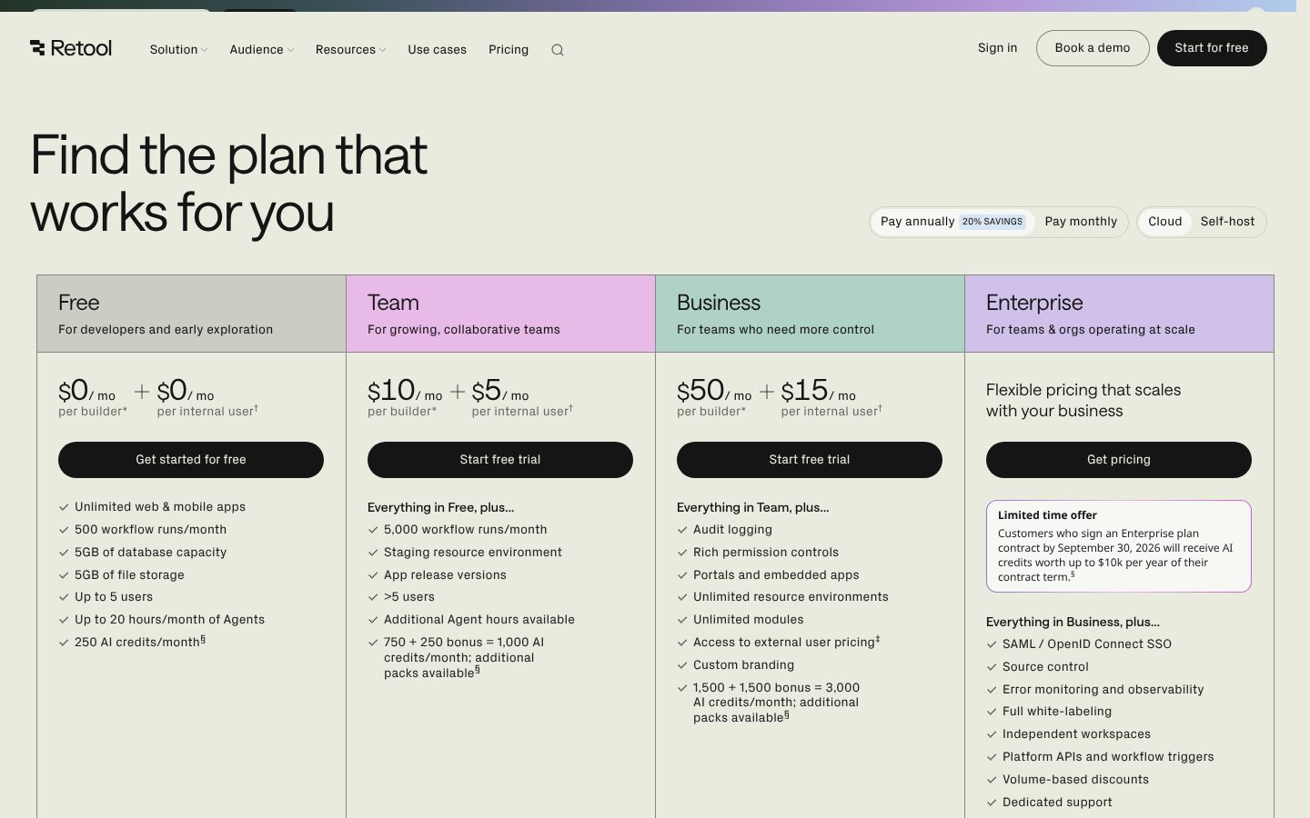This screenshot has width=1310, height=818.
Task: Click 'SAML / OpenID Connect SSO' feature
Action: pyautogui.click(x=1087, y=644)
